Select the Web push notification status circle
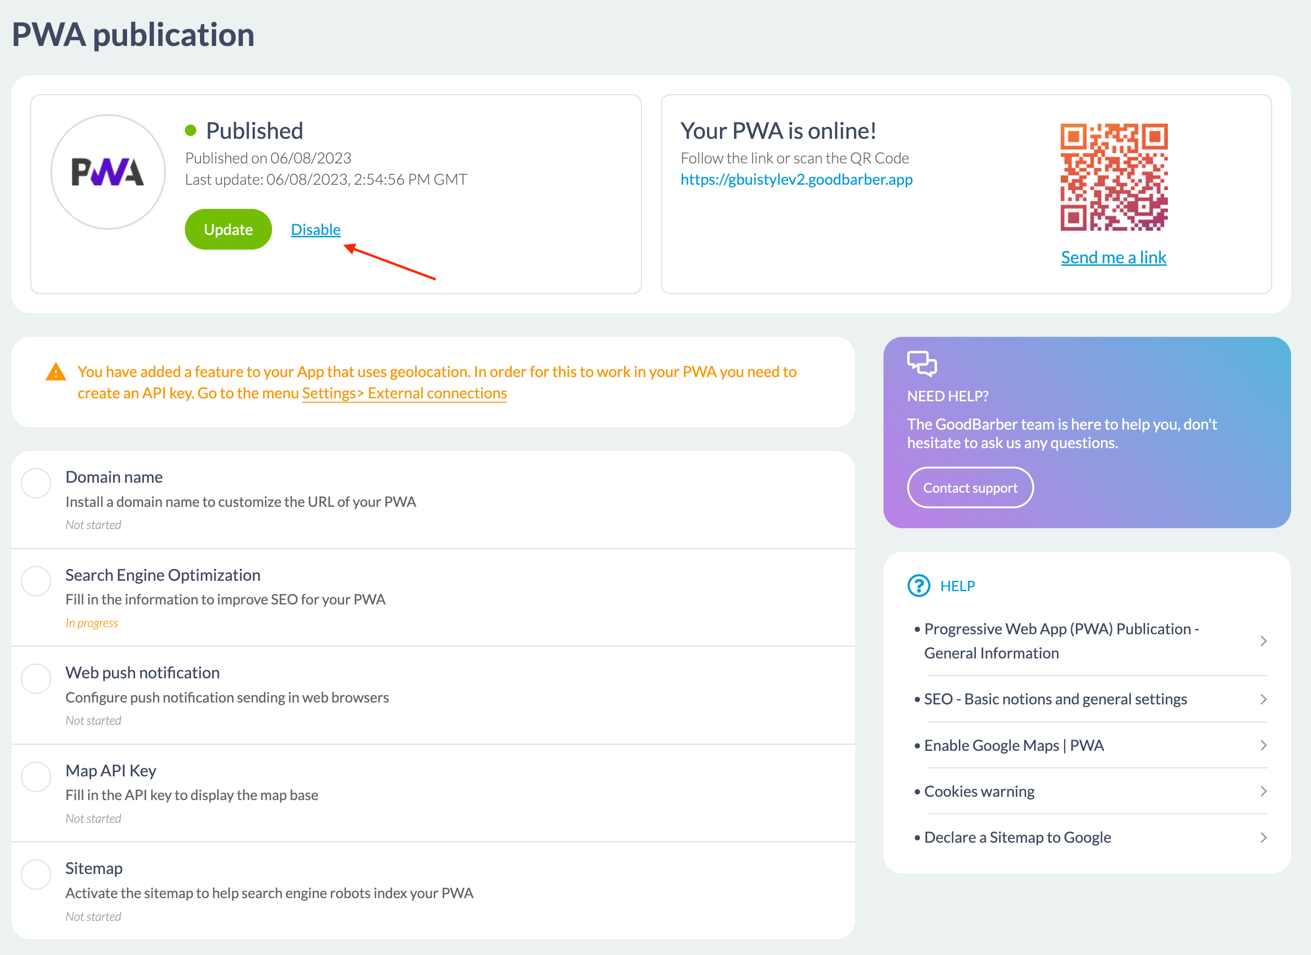The width and height of the screenshot is (1311, 955). pos(36,679)
